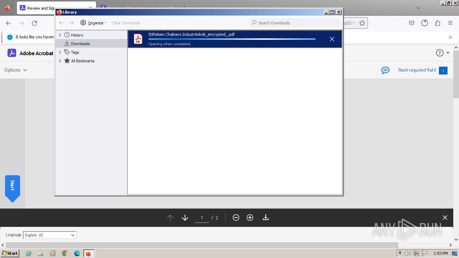Screen dimensions: 459x258
Task: Open Adobe help question mark
Action: tap(440, 53)
